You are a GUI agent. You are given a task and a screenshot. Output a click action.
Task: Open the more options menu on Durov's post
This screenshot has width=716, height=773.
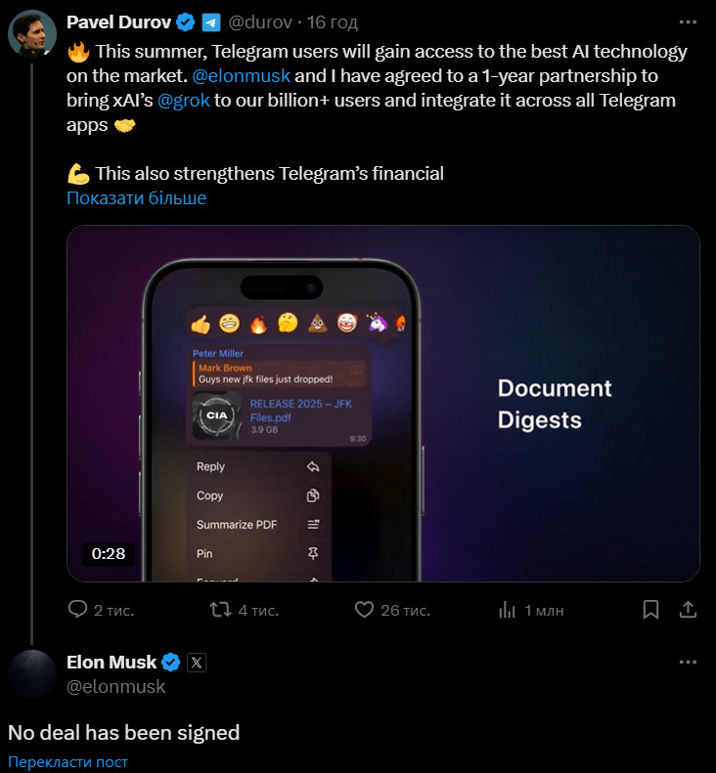point(688,22)
